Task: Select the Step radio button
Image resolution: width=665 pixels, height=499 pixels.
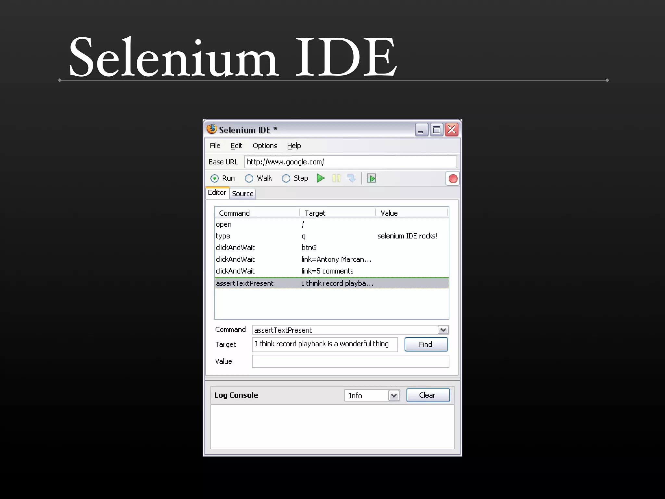Action: [286, 178]
